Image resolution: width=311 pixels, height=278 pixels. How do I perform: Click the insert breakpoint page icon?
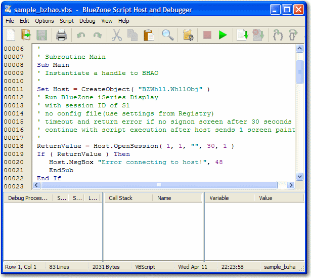point(242,35)
